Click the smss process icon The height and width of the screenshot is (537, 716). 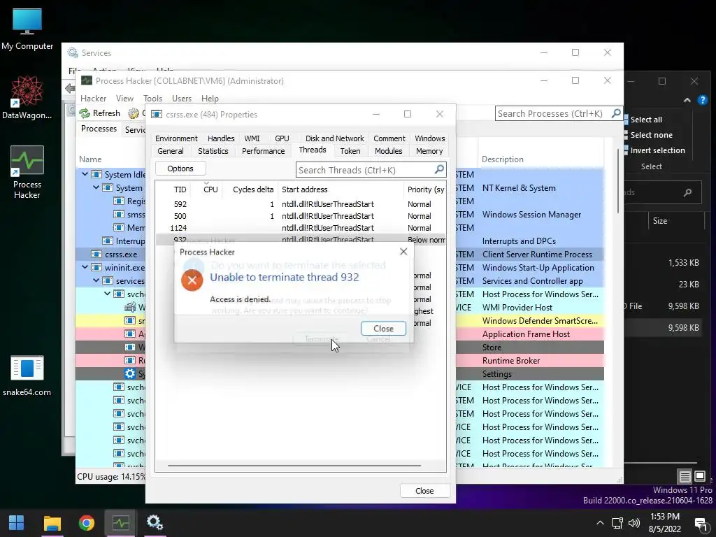click(119, 214)
